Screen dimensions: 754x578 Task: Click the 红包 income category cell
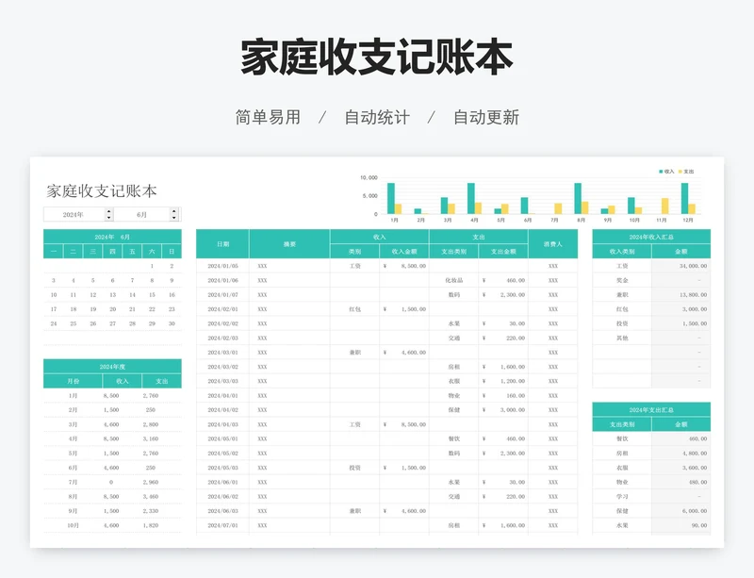point(355,309)
